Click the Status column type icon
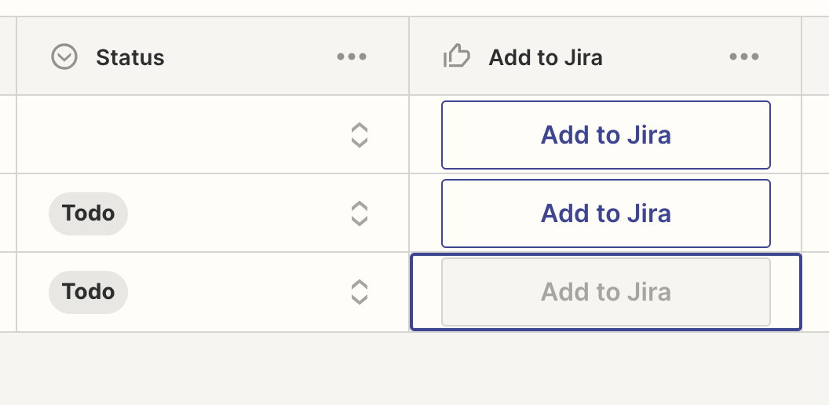This screenshot has width=829, height=405. point(64,57)
